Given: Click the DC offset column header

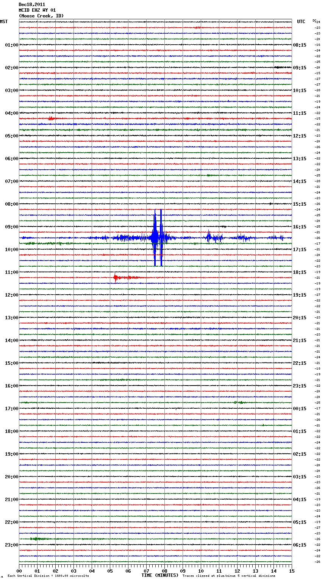Looking at the screenshot, I should [314, 20].
